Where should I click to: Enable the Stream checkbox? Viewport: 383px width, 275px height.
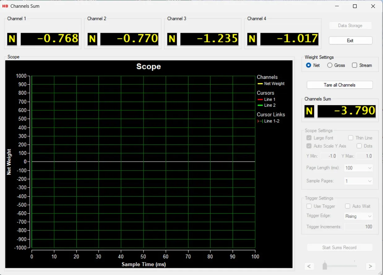click(355, 65)
